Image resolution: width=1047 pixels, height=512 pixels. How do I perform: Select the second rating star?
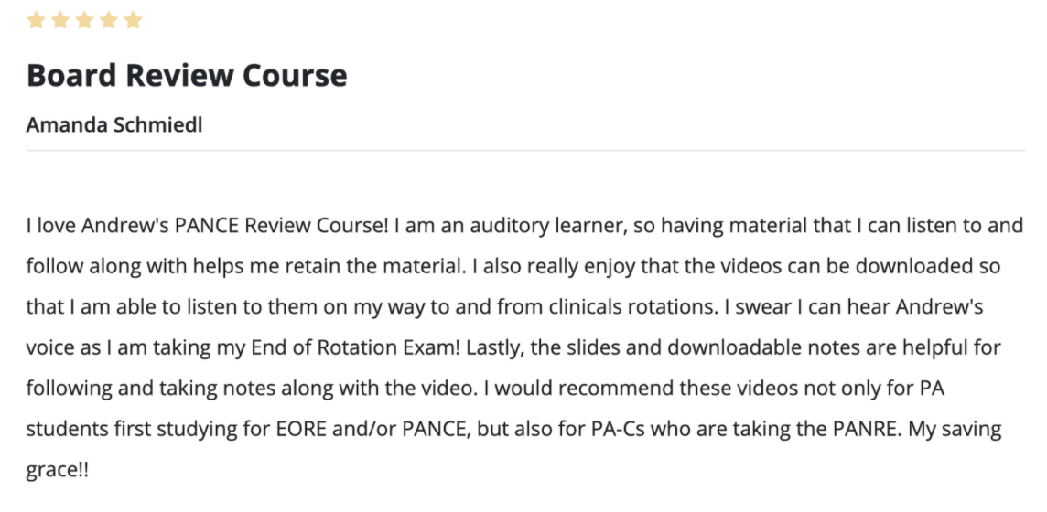[60, 20]
